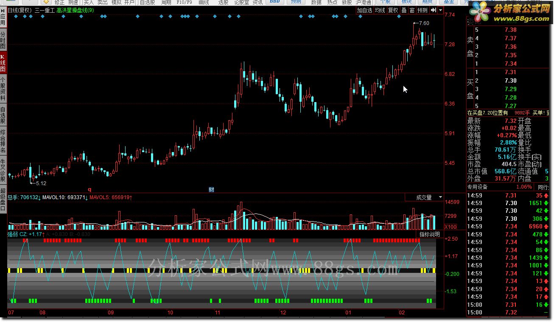The width and height of the screenshot is (554, 322).
Task: Open the 自选股 sidebar tab
Action: pos(3,115)
